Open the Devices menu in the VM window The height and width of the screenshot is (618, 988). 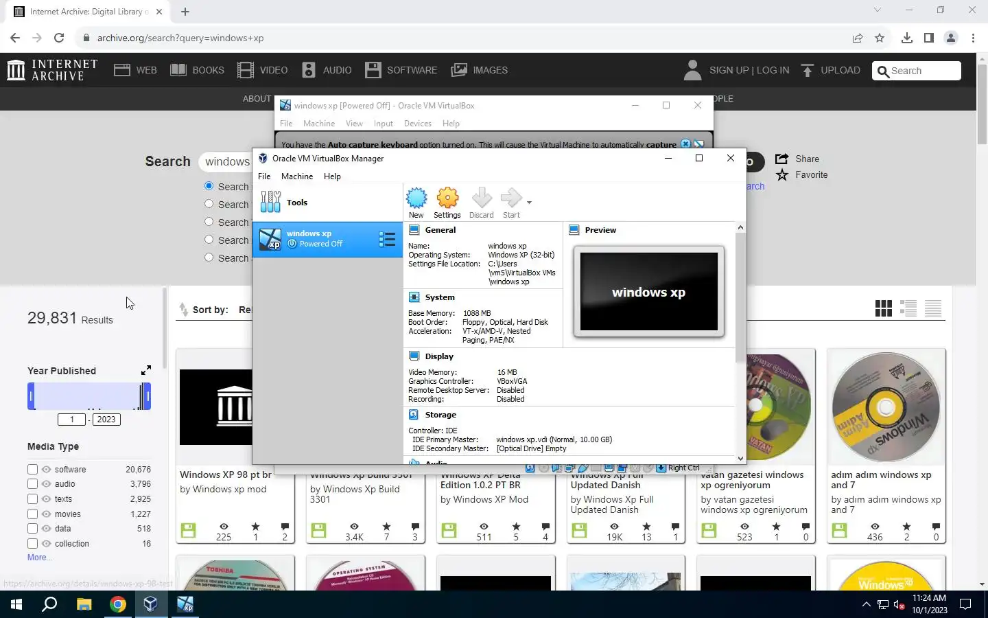[x=418, y=124]
